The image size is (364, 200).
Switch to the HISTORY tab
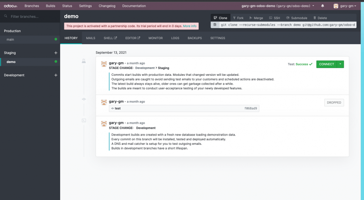tap(71, 38)
